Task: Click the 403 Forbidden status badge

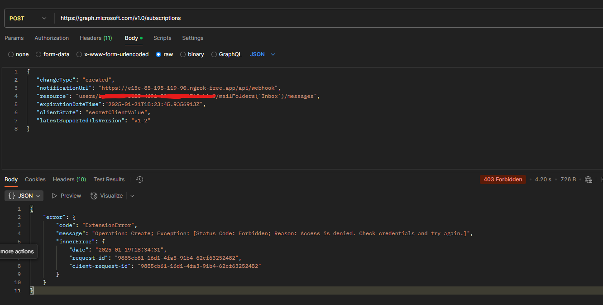Action: [503, 179]
